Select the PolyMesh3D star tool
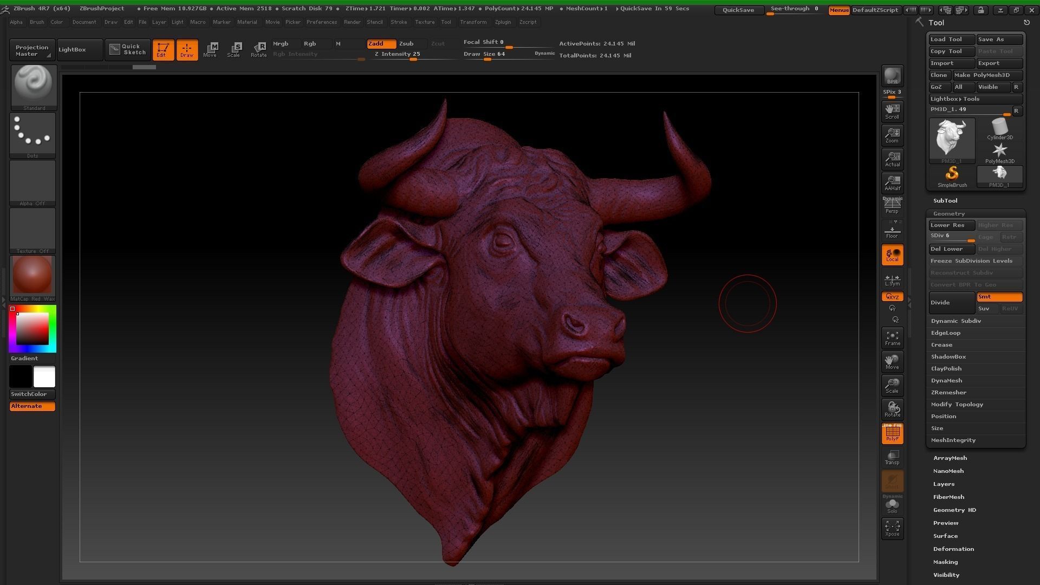Image resolution: width=1040 pixels, height=585 pixels. [x=999, y=153]
